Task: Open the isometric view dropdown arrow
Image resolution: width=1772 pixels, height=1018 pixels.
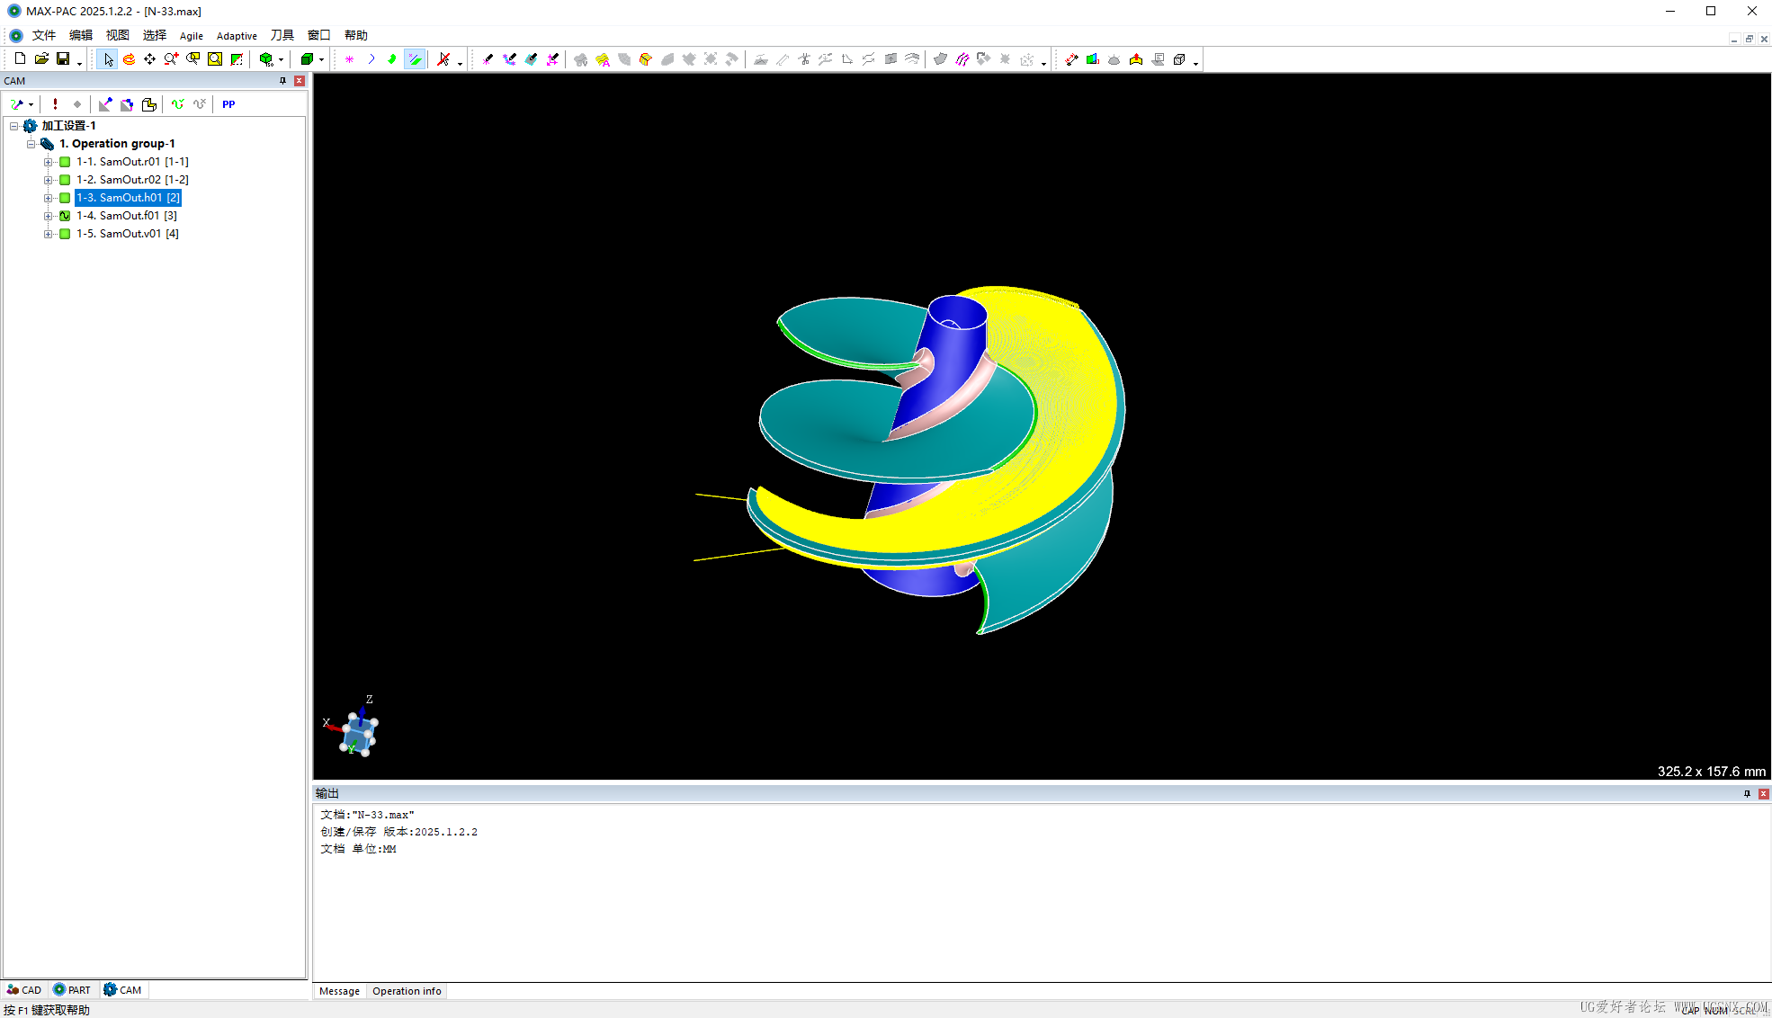Action: click(x=281, y=59)
